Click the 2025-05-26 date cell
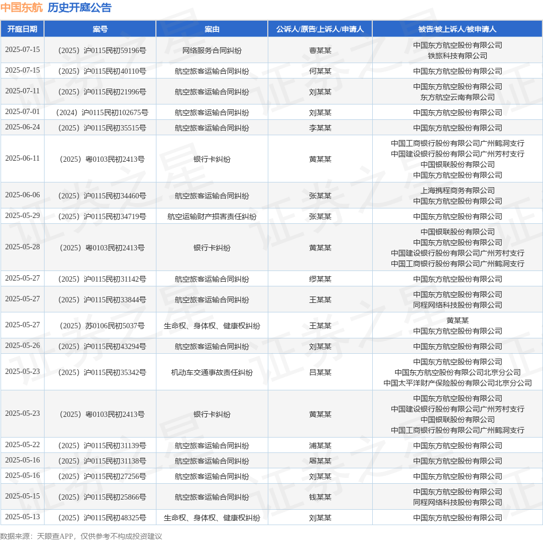543x541 pixels. tap(22, 345)
